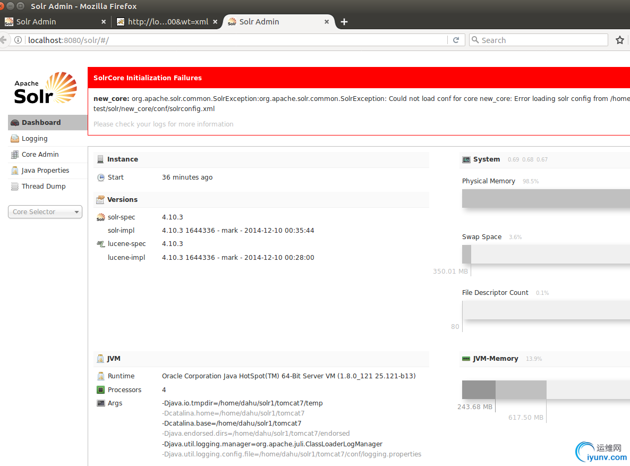Click the -Dcatalina.home argument
Screen dimensions: 630x466
click(x=233, y=413)
